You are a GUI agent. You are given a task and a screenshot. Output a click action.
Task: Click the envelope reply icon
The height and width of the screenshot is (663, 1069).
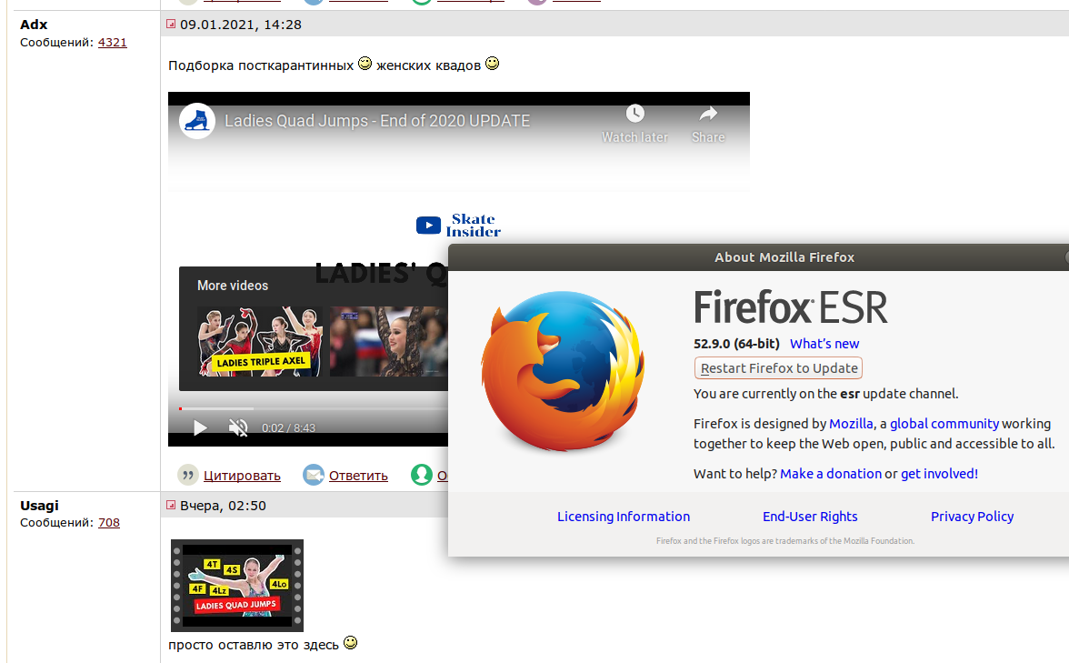314,475
